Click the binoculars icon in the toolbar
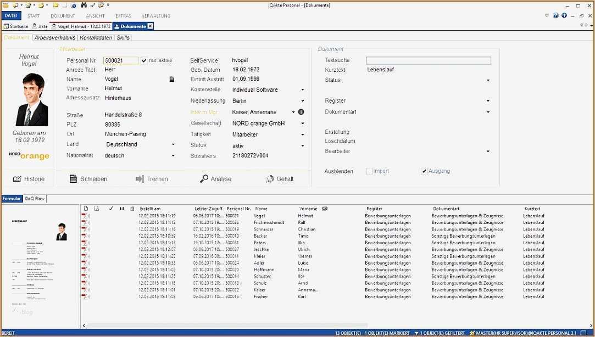Viewport: 595px width, 337px height. (x=84, y=4)
